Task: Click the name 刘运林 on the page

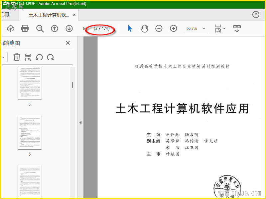Action: coord(173,135)
